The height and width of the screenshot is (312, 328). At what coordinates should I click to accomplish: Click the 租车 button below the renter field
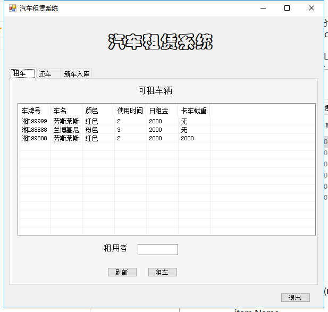click(163, 272)
